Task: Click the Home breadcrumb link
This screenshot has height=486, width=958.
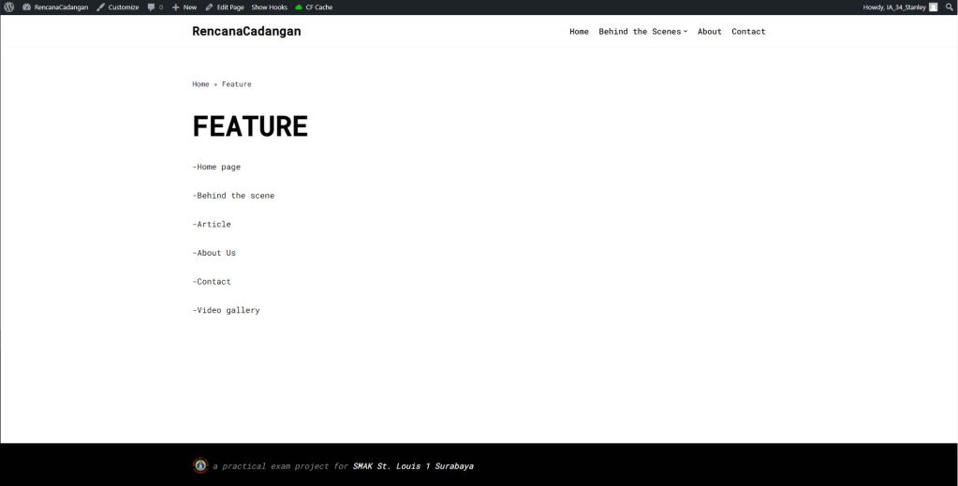Action: click(x=200, y=84)
